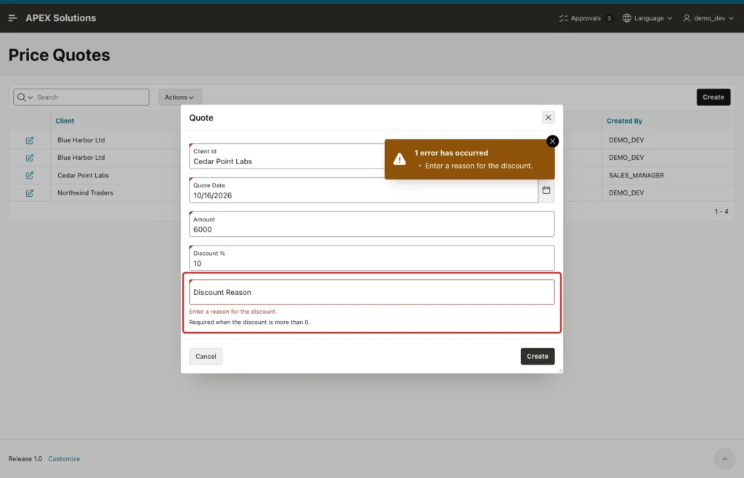744x478 pixels.
Task: Open the hamburger navigation menu
Action: [13, 18]
